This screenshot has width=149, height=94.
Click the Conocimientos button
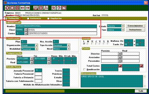tap(135, 26)
